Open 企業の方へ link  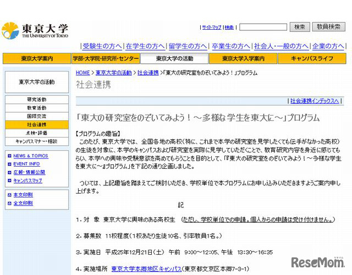[328, 46]
